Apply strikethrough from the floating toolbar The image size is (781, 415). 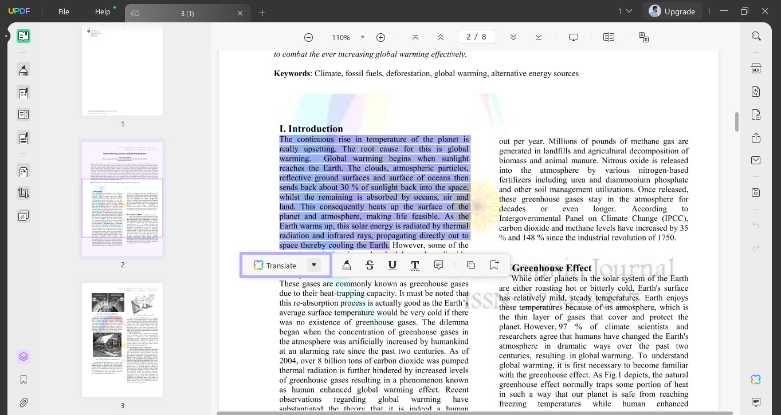[370, 265]
